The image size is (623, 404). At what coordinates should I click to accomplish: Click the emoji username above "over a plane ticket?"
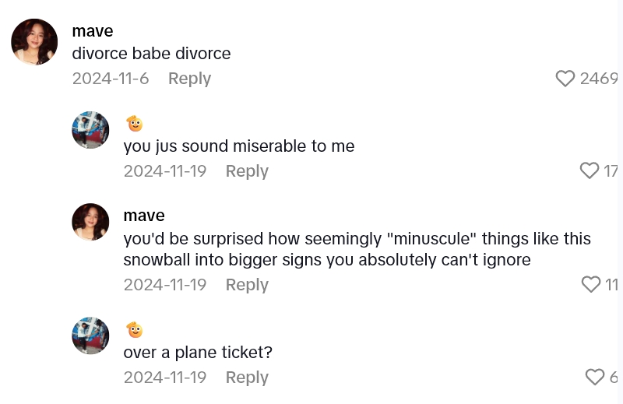pos(135,330)
